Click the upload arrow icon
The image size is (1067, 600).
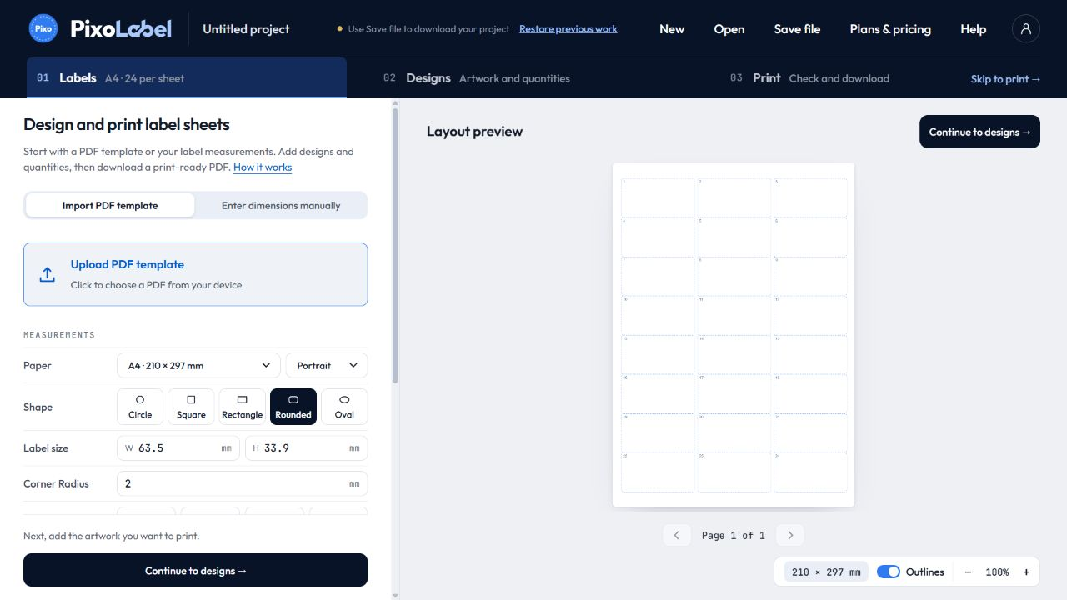click(48, 274)
